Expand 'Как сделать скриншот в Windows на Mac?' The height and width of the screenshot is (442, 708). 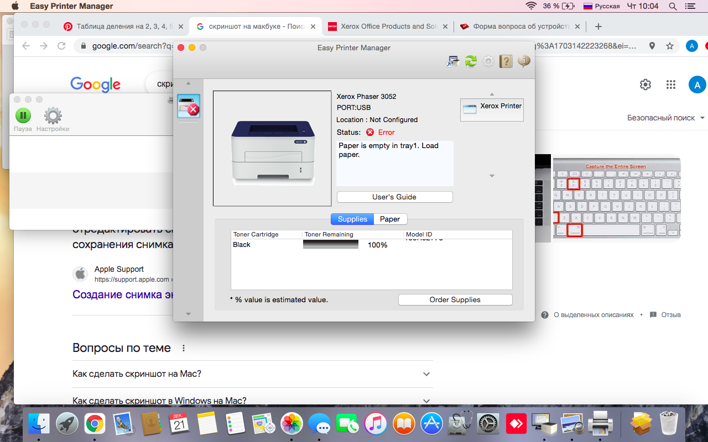point(252,400)
